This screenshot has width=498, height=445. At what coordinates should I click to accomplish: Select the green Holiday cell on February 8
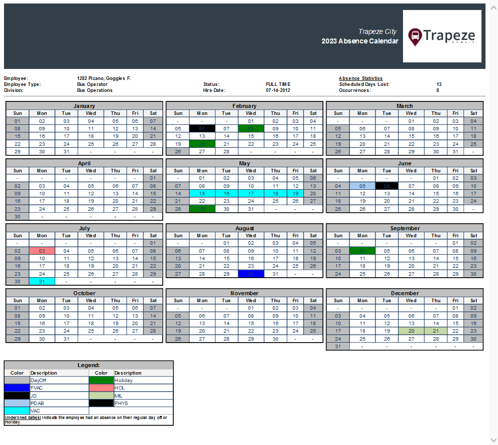(250, 128)
